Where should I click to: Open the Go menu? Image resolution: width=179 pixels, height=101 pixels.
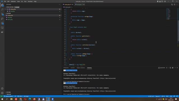22,1
